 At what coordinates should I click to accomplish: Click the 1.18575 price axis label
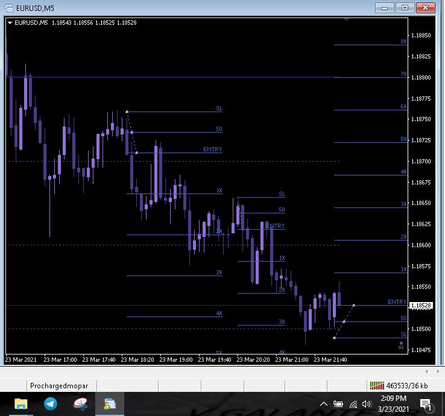point(421,266)
